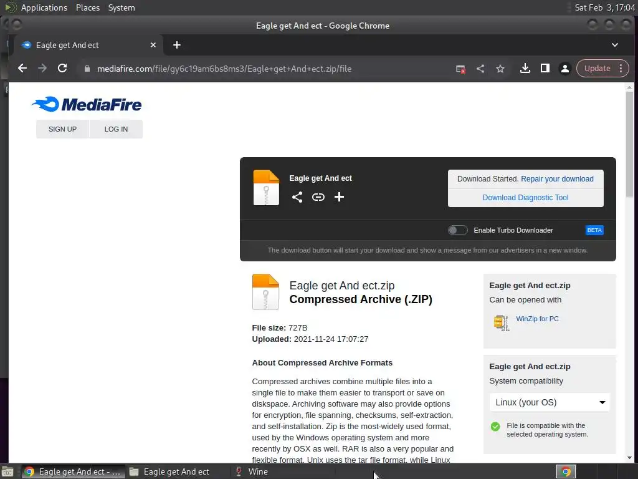Screen dimensions: 638x479
Task: Click Chrome icon in system tray
Action: (566, 472)
